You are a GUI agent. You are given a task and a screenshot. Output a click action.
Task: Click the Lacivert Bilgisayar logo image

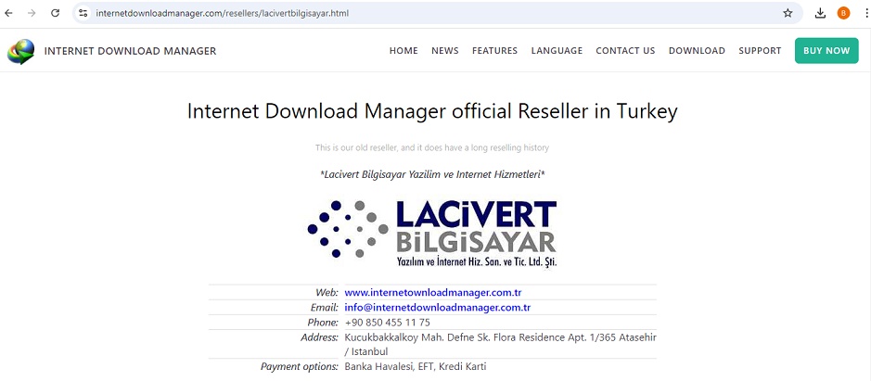pyautogui.click(x=432, y=234)
